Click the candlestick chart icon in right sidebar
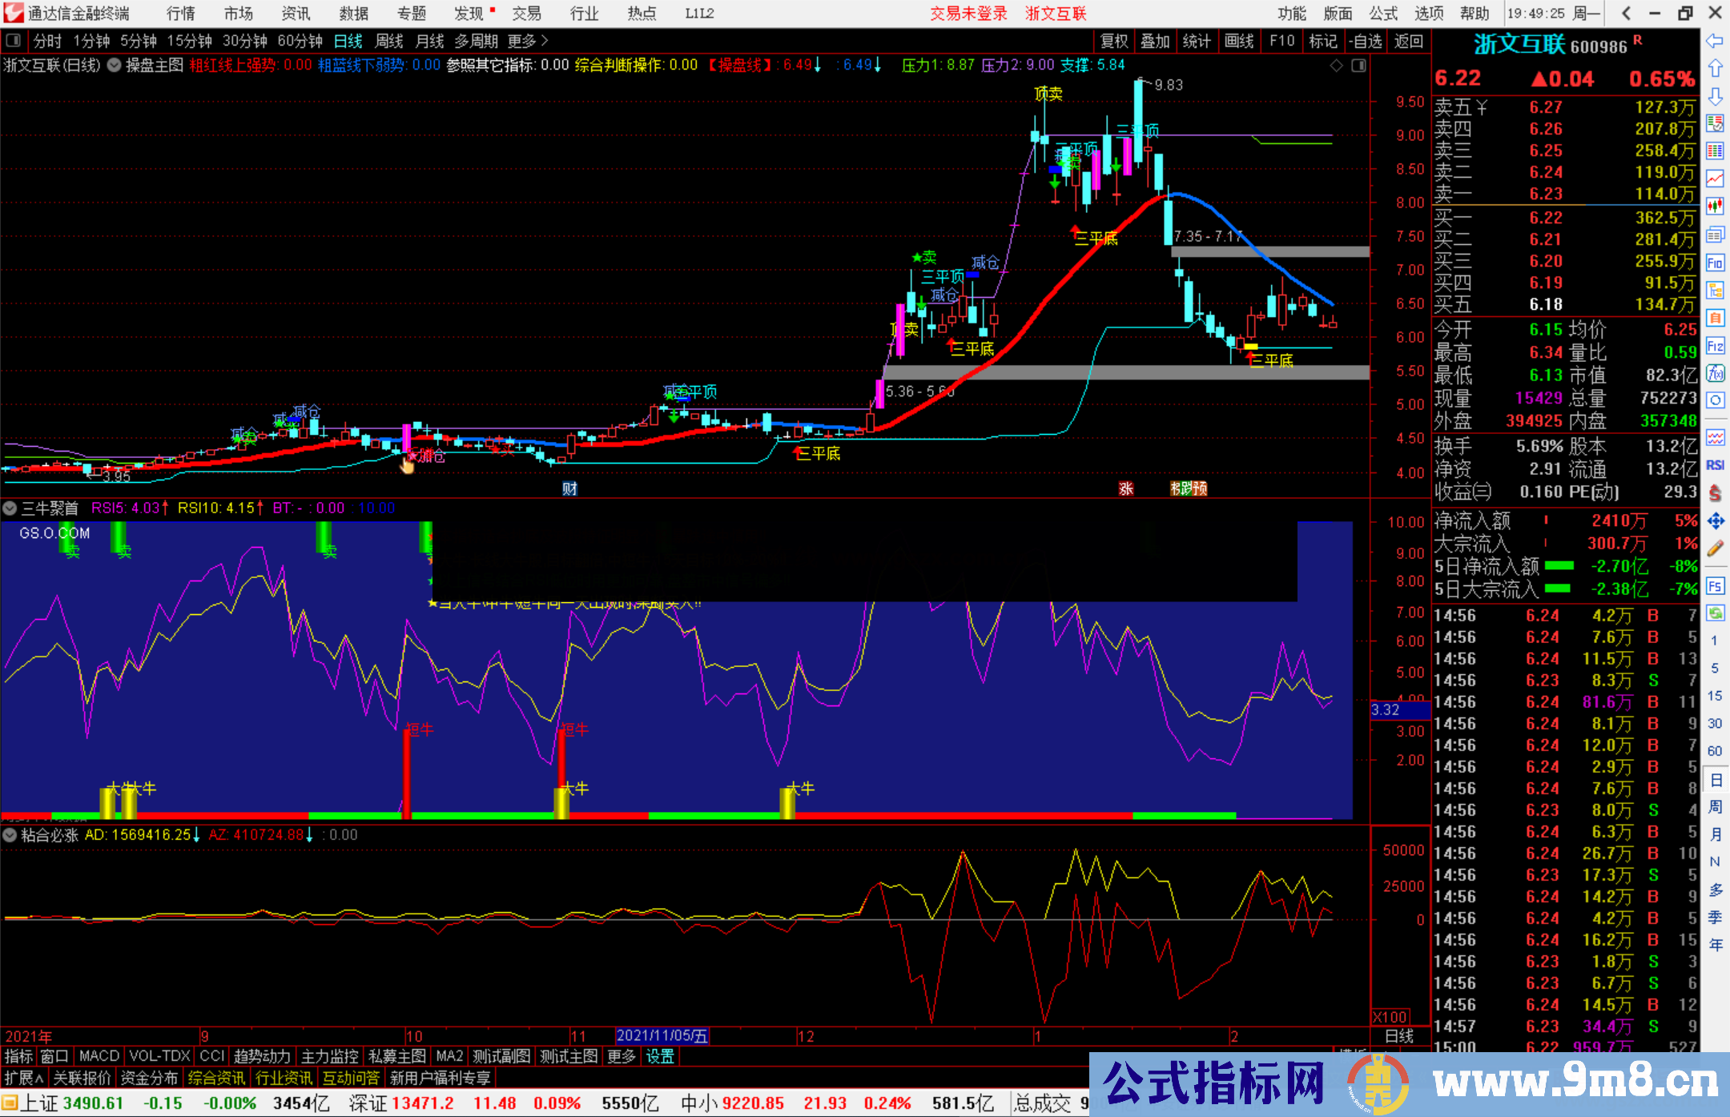The width and height of the screenshot is (1730, 1117). [x=1716, y=206]
